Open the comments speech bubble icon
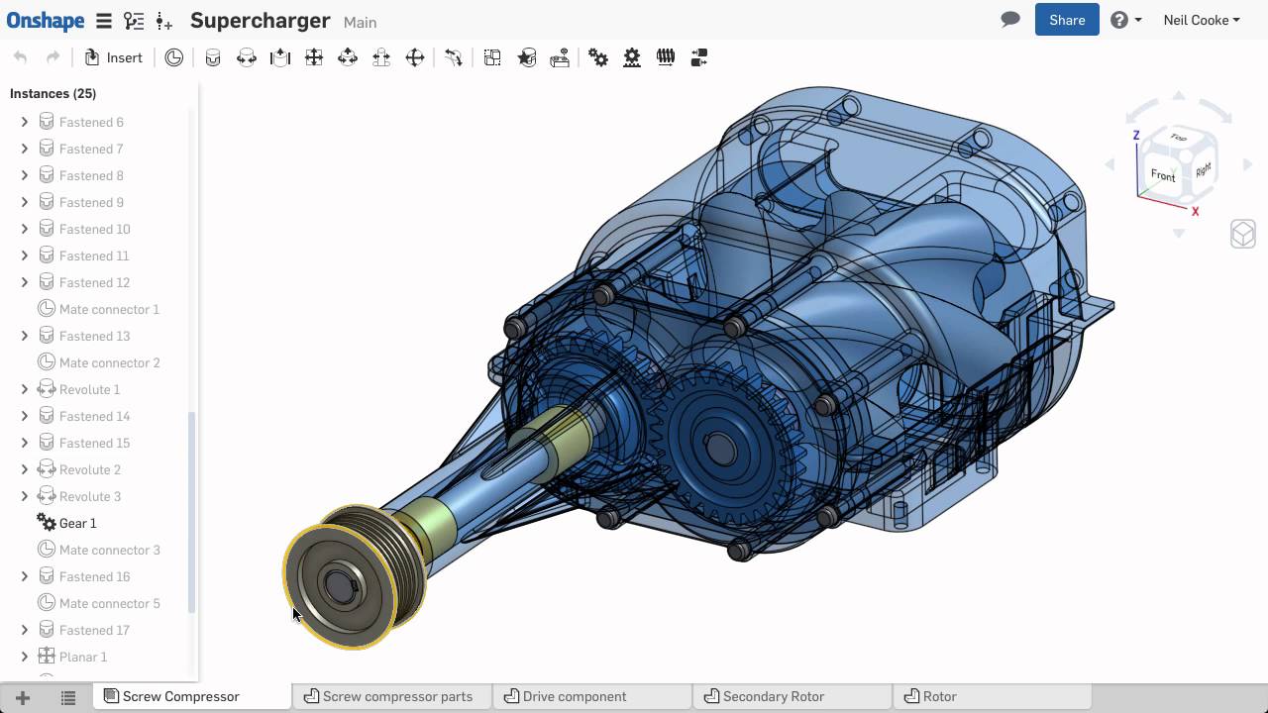Viewport: 1268px width, 713px height. (1010, 20)
